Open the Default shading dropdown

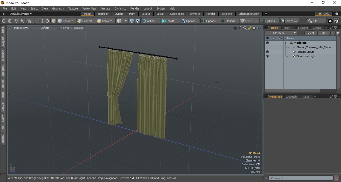click(x=45, y=28)
